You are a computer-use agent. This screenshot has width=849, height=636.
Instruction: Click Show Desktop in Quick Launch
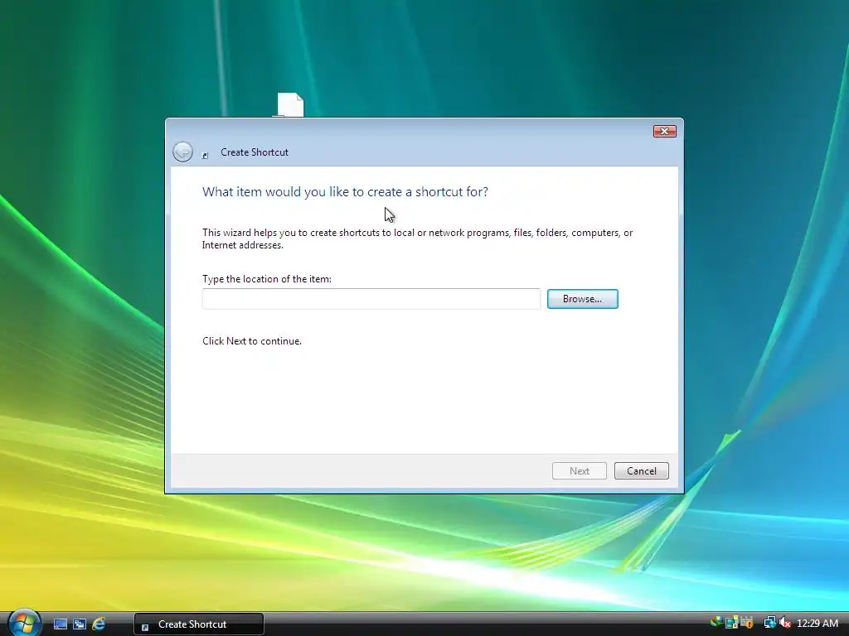click(60, 624)
